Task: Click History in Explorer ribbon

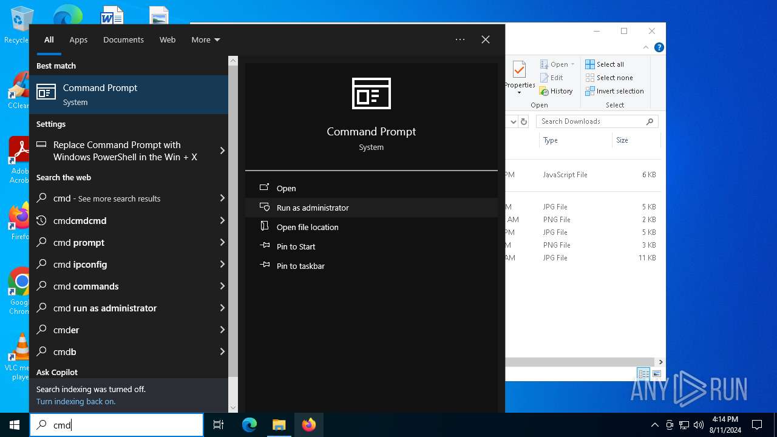Action: point(556,91)
